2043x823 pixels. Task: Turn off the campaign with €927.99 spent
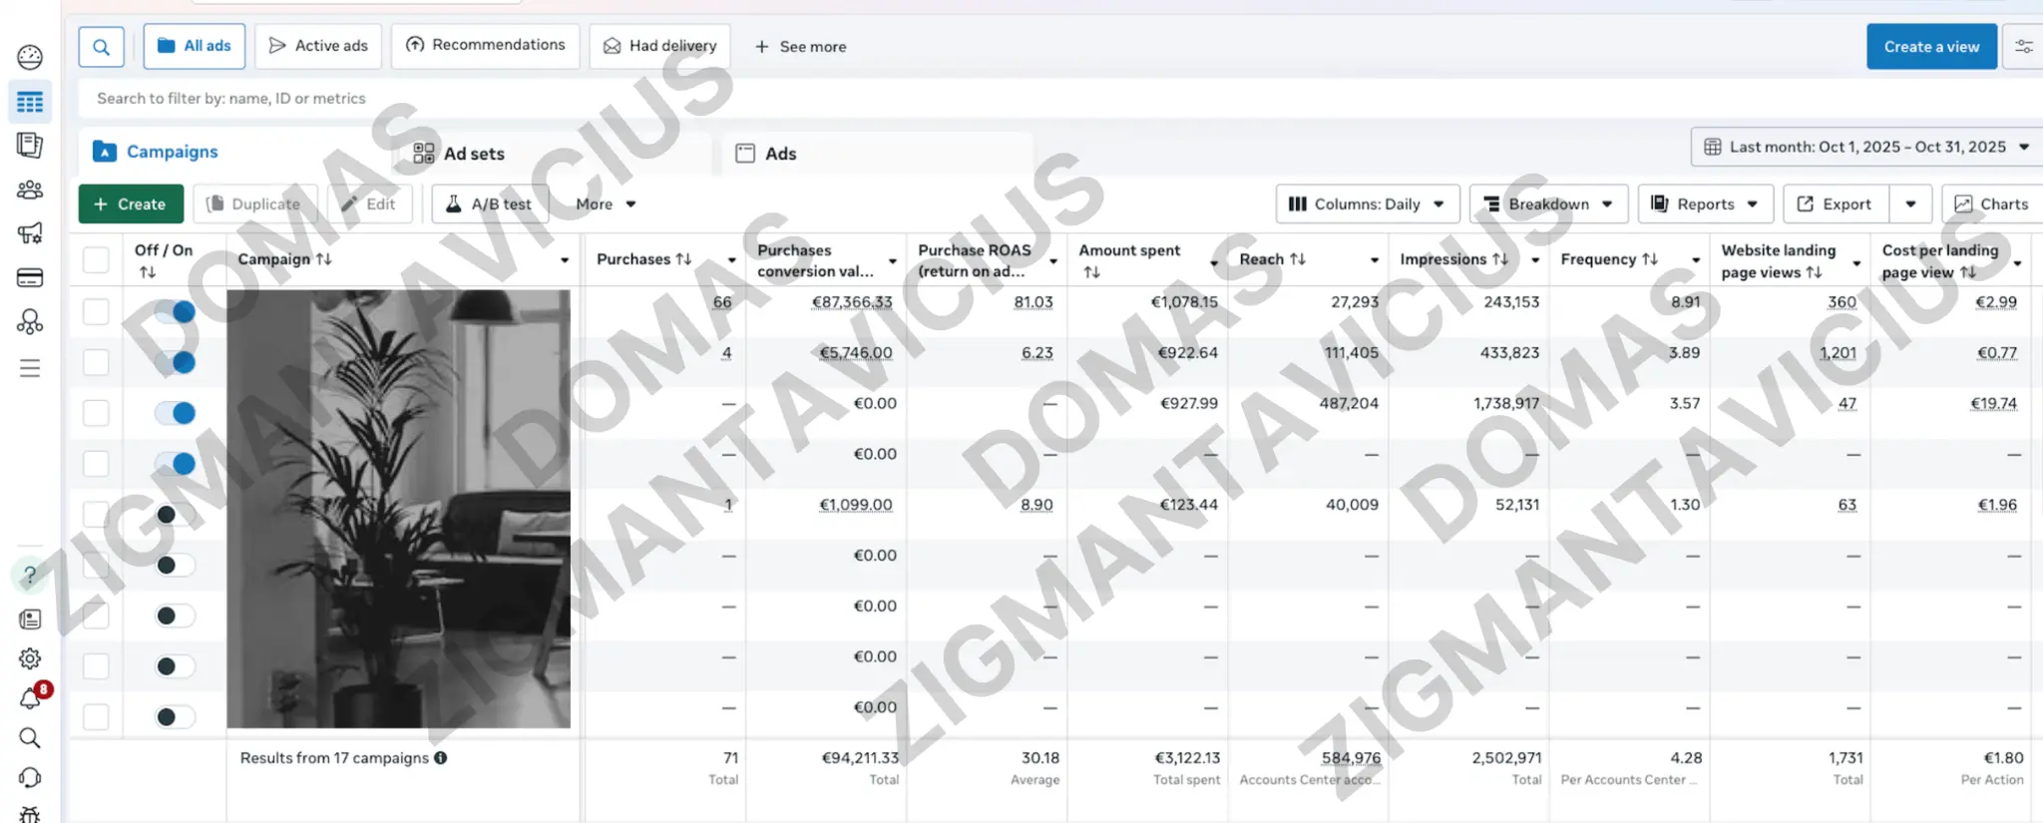point(175,413)
